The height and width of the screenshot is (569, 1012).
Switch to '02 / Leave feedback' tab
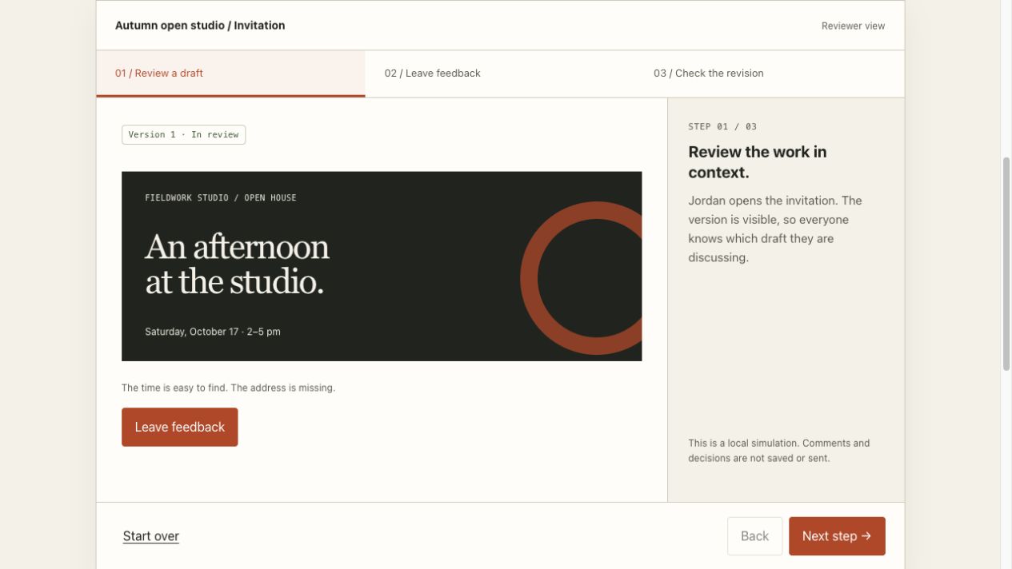tap(500, 74)
